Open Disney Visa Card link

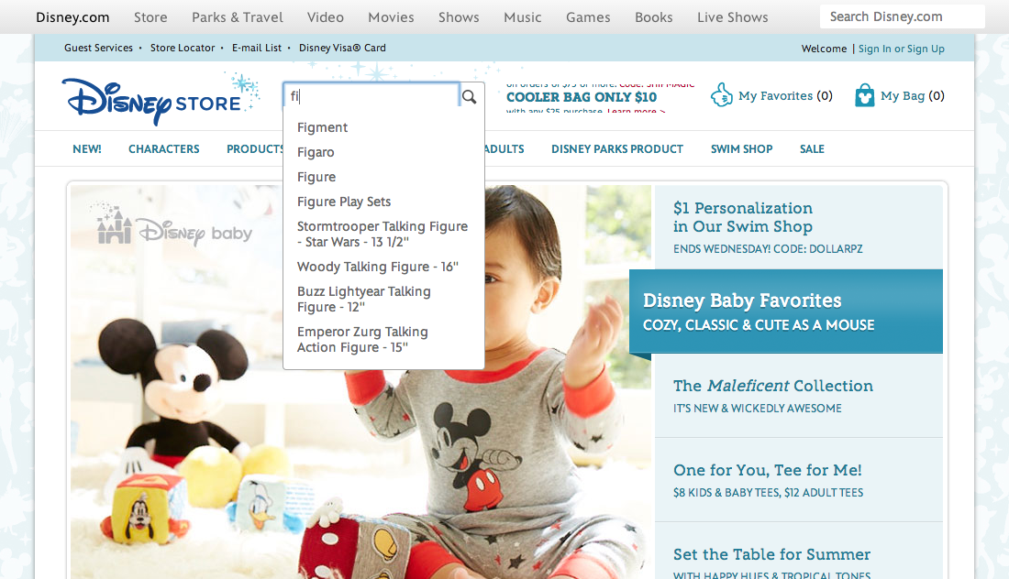[x=342, y=48]
